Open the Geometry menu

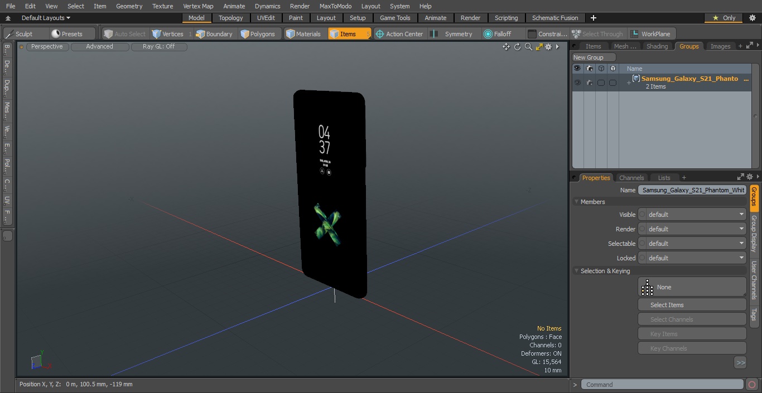tap(129, 6)
